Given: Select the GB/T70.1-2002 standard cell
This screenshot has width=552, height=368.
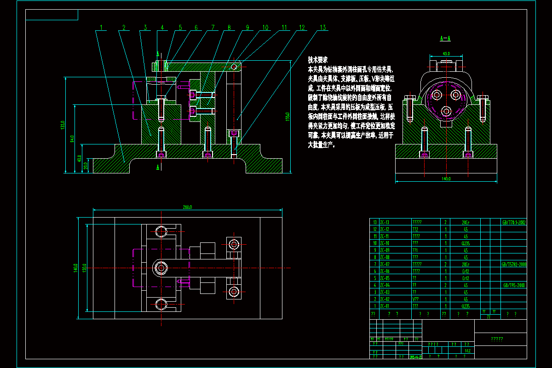Looking at the screenshot, I should tap(514, 222).
